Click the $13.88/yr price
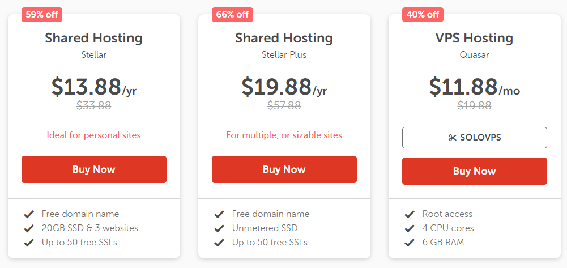 click(94, 87)
